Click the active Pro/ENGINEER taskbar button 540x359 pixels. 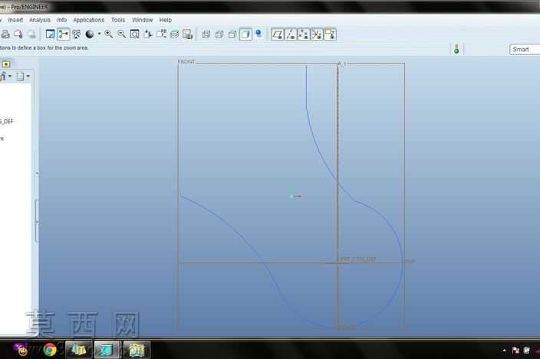107,350
